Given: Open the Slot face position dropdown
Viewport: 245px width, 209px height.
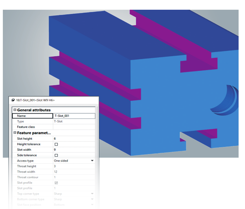Looking at the screenshot, I should click(92, 205).
